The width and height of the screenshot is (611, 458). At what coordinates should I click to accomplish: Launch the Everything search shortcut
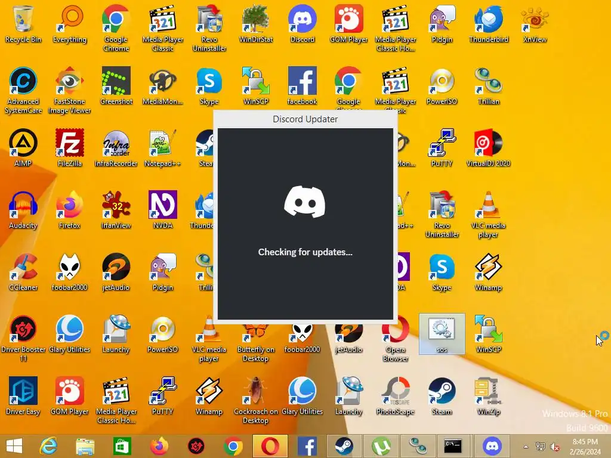[x=69, y=24]
